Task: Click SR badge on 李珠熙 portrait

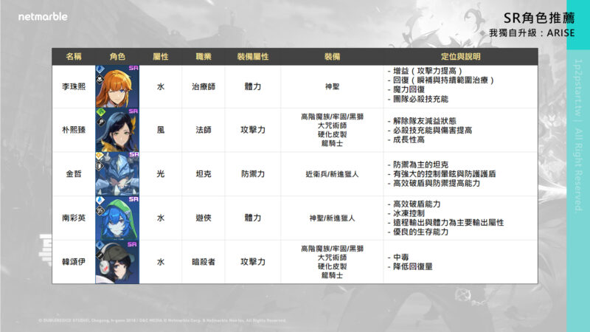Action: (x=133, y=68)
